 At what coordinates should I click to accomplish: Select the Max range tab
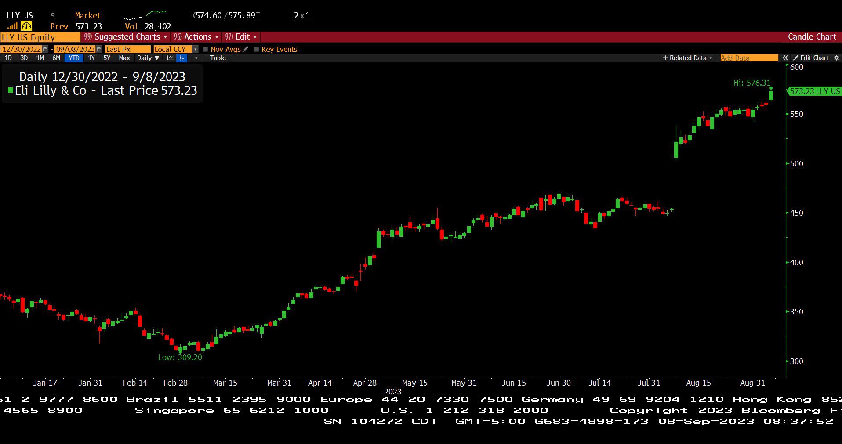(124, 58)
